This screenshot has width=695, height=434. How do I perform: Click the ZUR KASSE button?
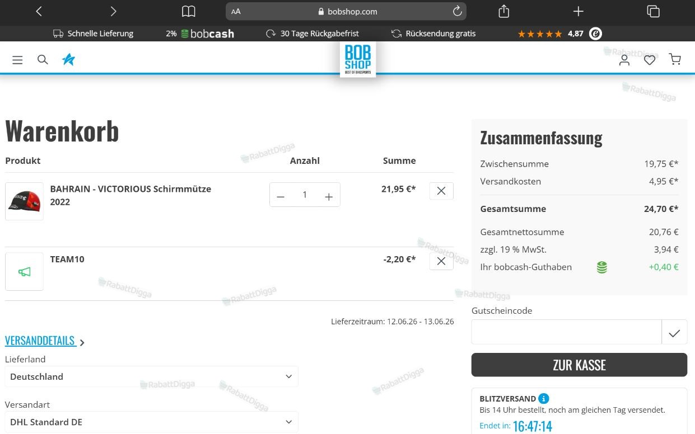579,365
